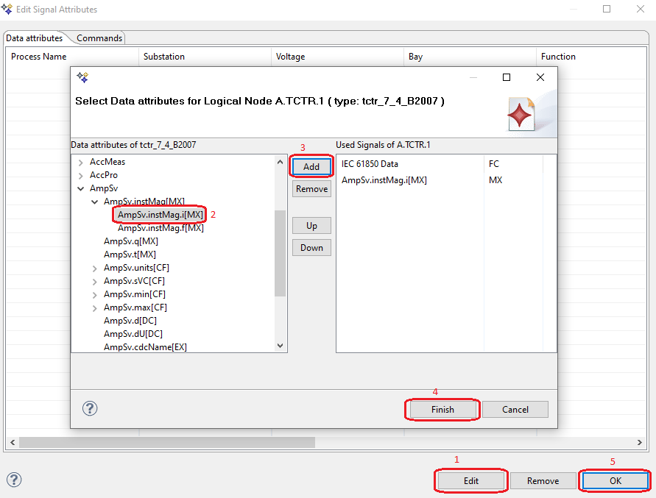Collapse the AmpSv tree node
This screenshot has height=498, width=656.
click(80, 188)
